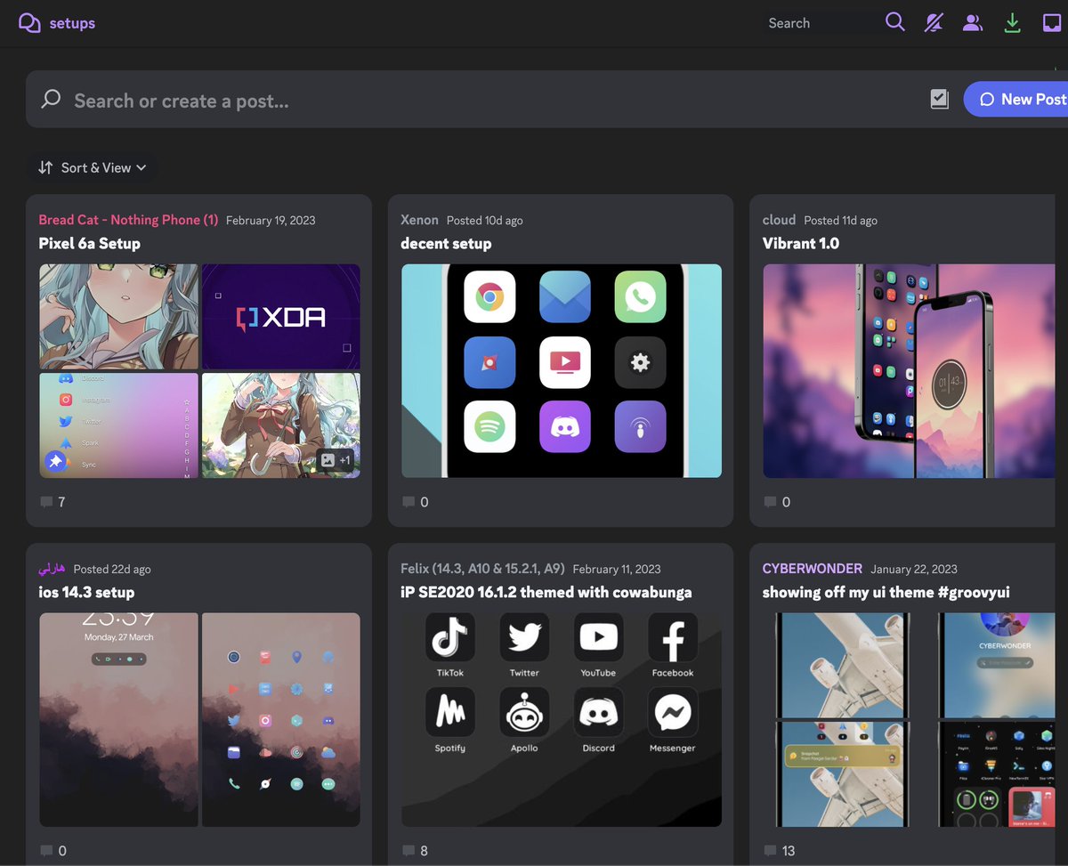
Task: Click author name Bread Cat - Nothing Phone (1)
Action: [x=128, y=220]
